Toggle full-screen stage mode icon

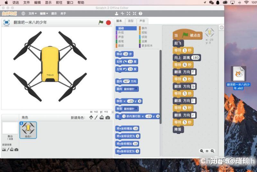(6, 22)
